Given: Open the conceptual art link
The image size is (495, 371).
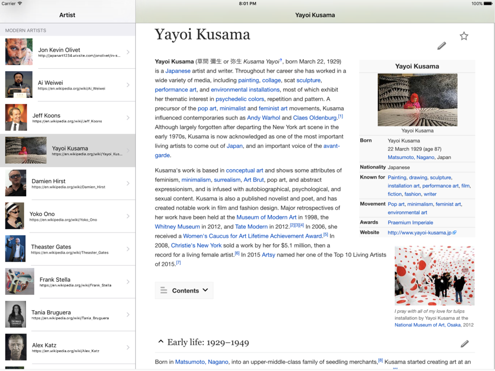Looking at the screenshot, I should pyautogui.click(x=245, y=170).
